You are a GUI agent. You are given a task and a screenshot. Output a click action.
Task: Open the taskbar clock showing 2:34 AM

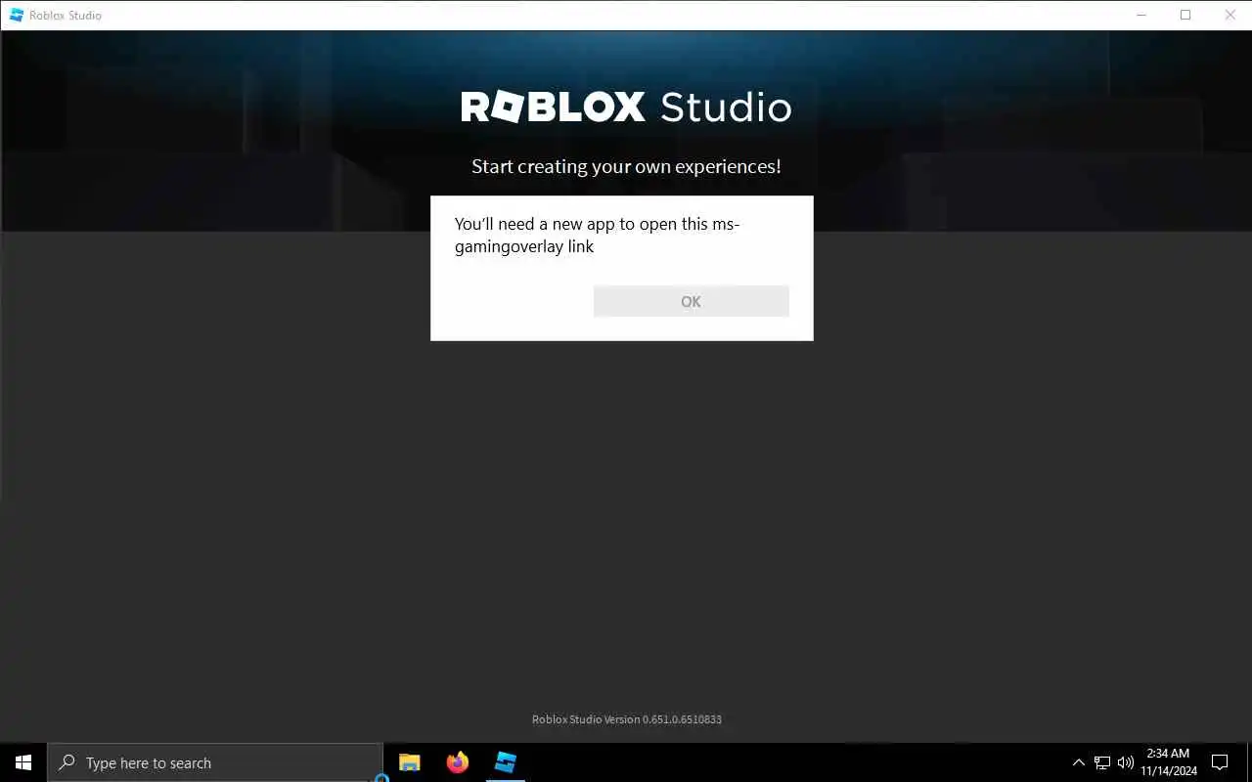click(1168, 762)
